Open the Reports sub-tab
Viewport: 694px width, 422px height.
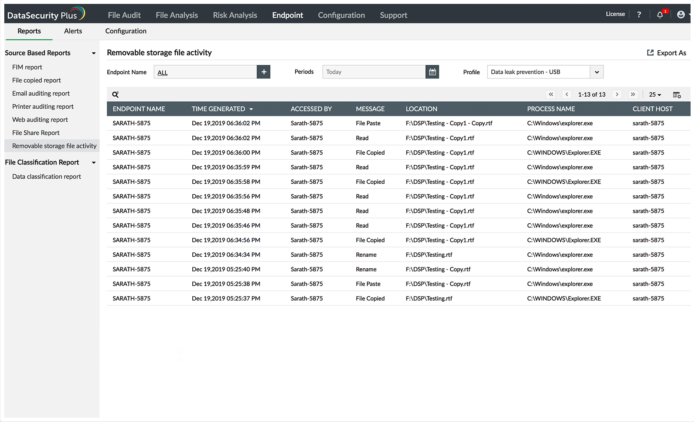coord(29,31)
